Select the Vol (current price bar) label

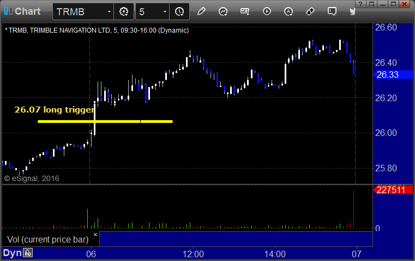47,239
